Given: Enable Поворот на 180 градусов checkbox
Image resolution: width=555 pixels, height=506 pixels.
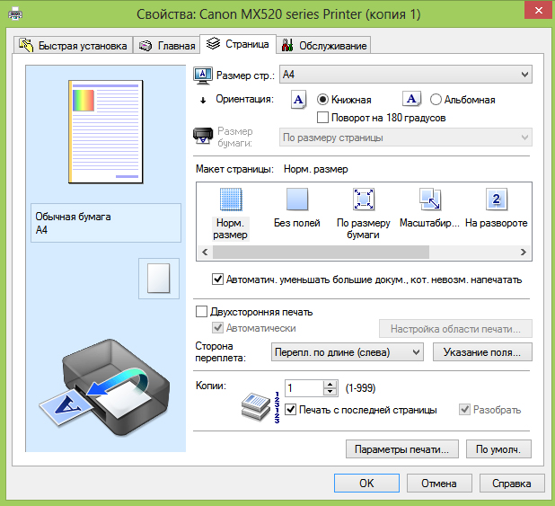Looking at the screenshot, I should 322,117.
